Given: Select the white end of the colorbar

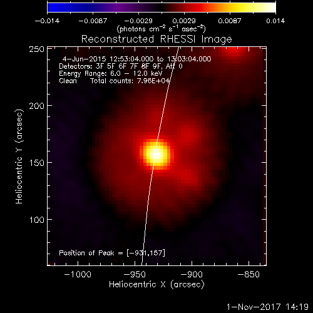Looking at the screenshot, I should tap(271, 8).
